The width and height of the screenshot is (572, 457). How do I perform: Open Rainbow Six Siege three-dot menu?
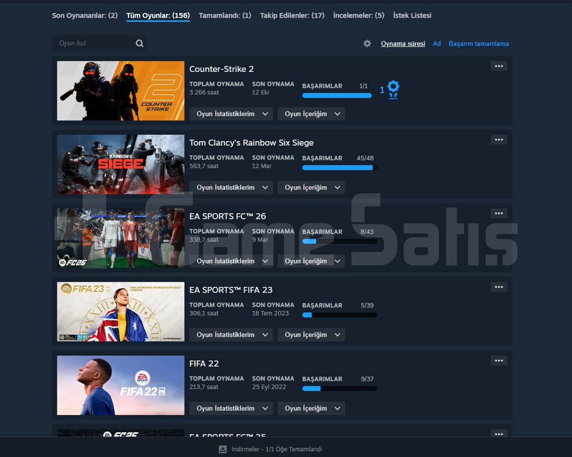[499, 139]
